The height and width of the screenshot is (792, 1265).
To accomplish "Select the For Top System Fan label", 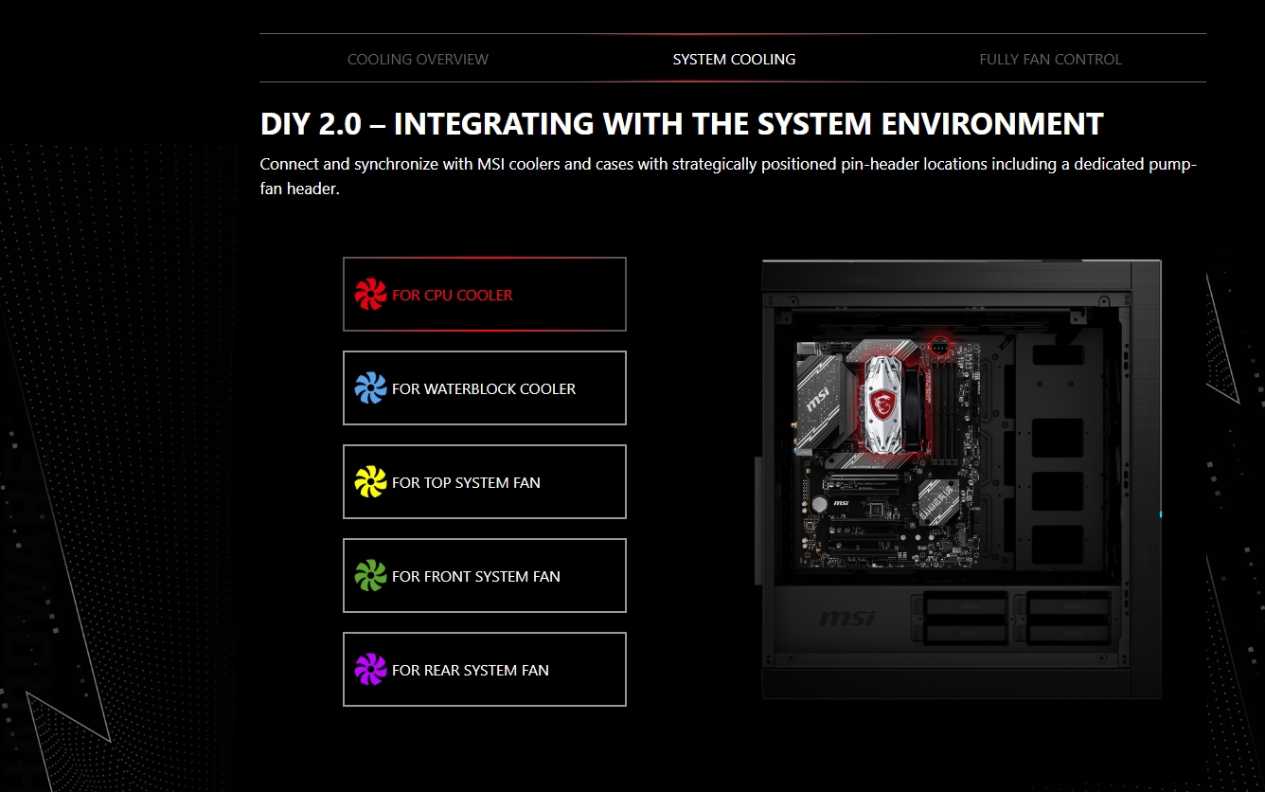I will (x=466, y=483).
